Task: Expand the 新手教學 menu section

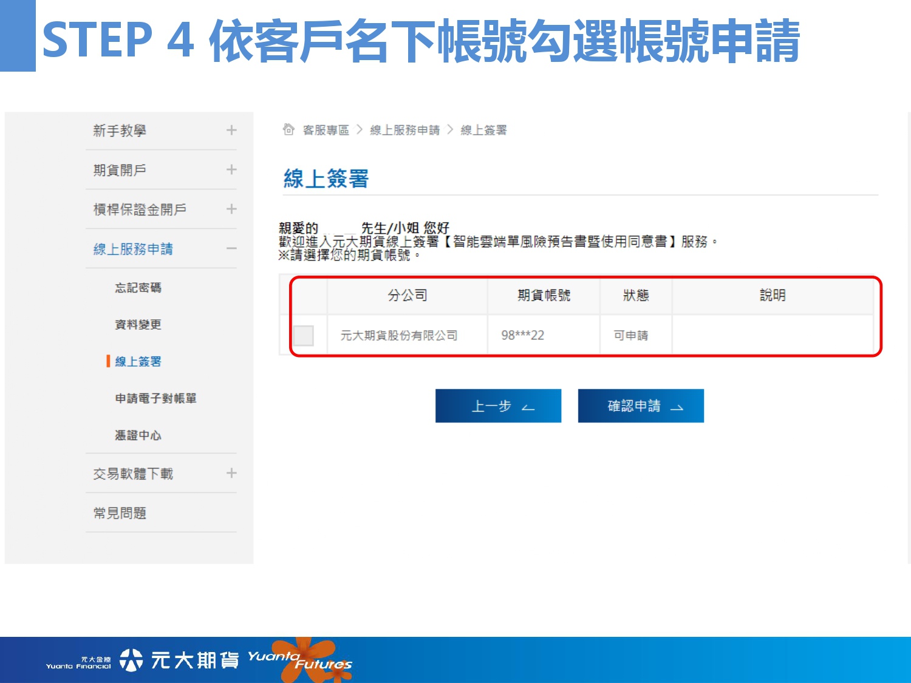Action: (x=231, y=130)
